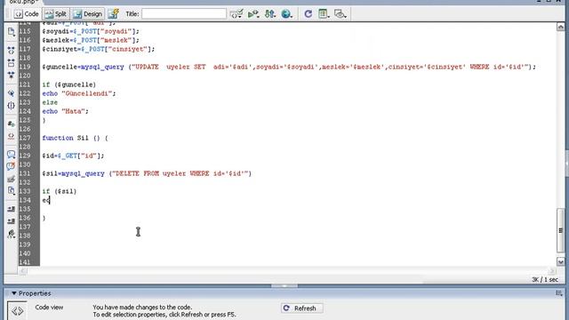This screenshot has width=569, height=320.
Task: Click the Refresh button in Properties
Action: tap(302, 308)
